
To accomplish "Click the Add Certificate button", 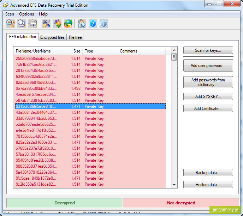I will (x=208, y=109).
